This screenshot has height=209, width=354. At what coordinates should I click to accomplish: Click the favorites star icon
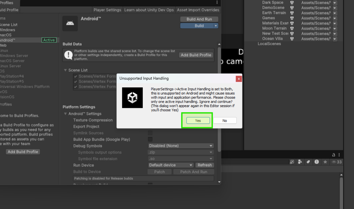(325, 162)
